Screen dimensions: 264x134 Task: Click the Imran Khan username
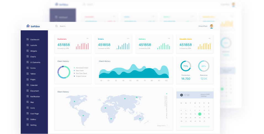pos(203,26)
